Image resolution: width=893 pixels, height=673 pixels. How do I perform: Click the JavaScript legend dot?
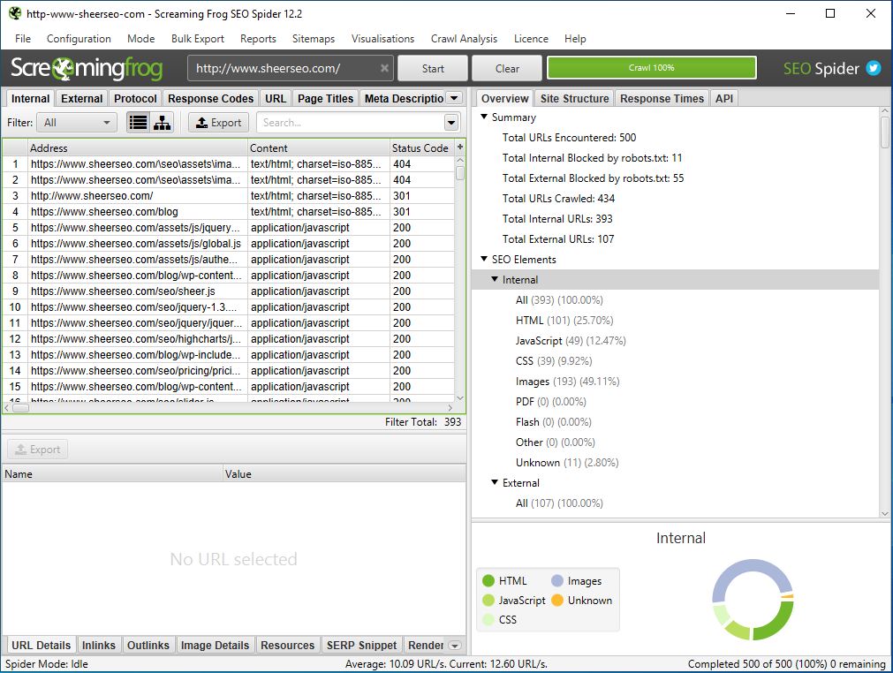488,600
